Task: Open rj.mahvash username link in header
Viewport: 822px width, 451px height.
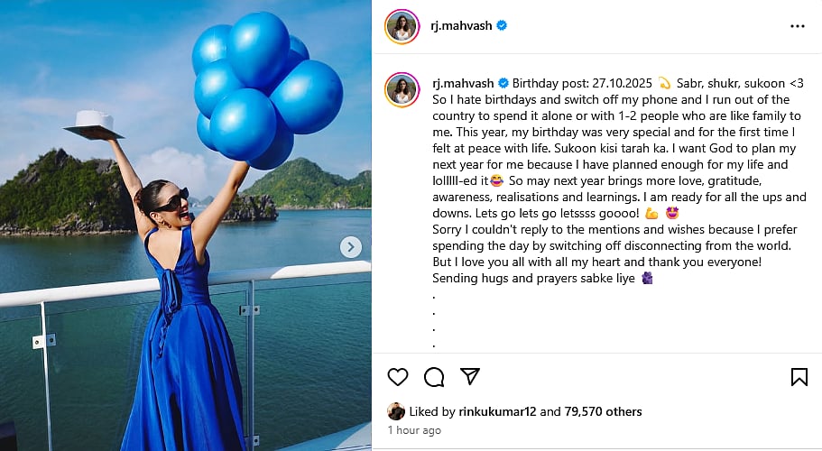Action: [x=461, y=25]
